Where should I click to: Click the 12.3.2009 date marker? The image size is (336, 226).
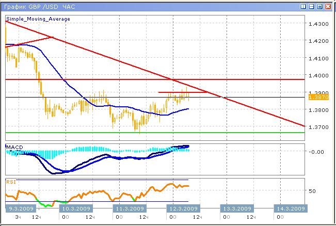[184, 208]
